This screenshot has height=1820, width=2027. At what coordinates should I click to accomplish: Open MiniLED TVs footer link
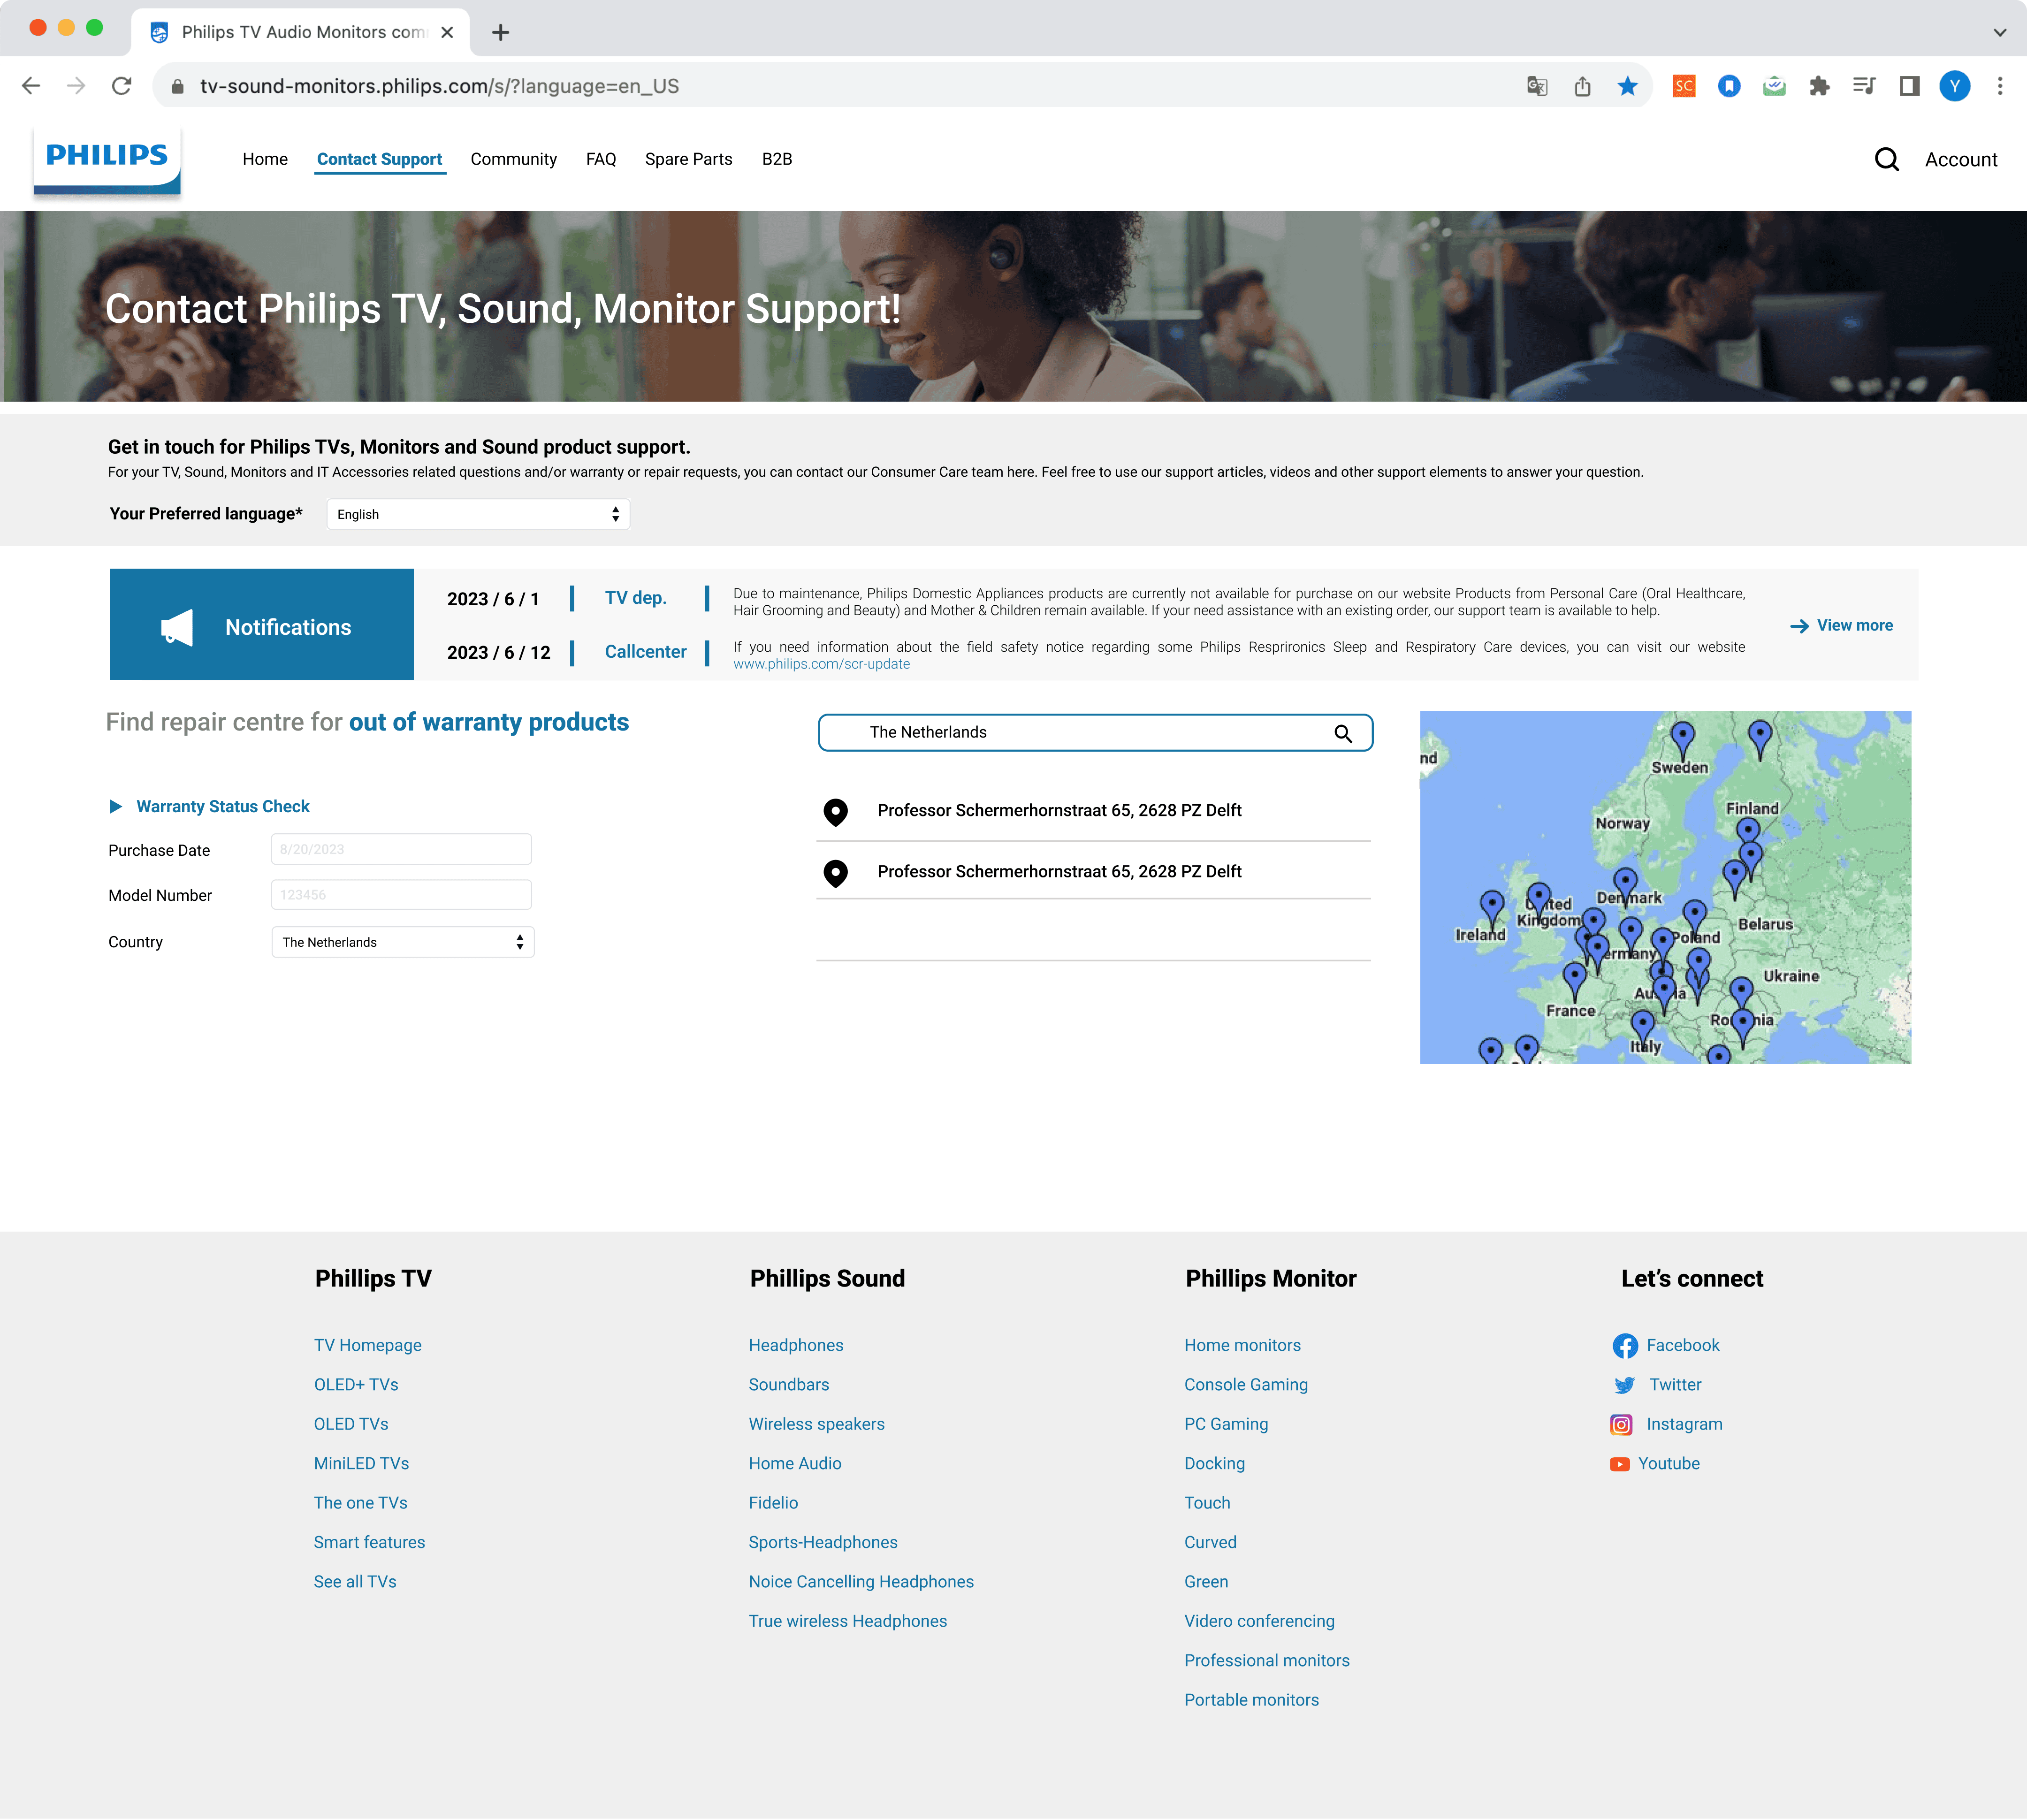coord(361,1464)
